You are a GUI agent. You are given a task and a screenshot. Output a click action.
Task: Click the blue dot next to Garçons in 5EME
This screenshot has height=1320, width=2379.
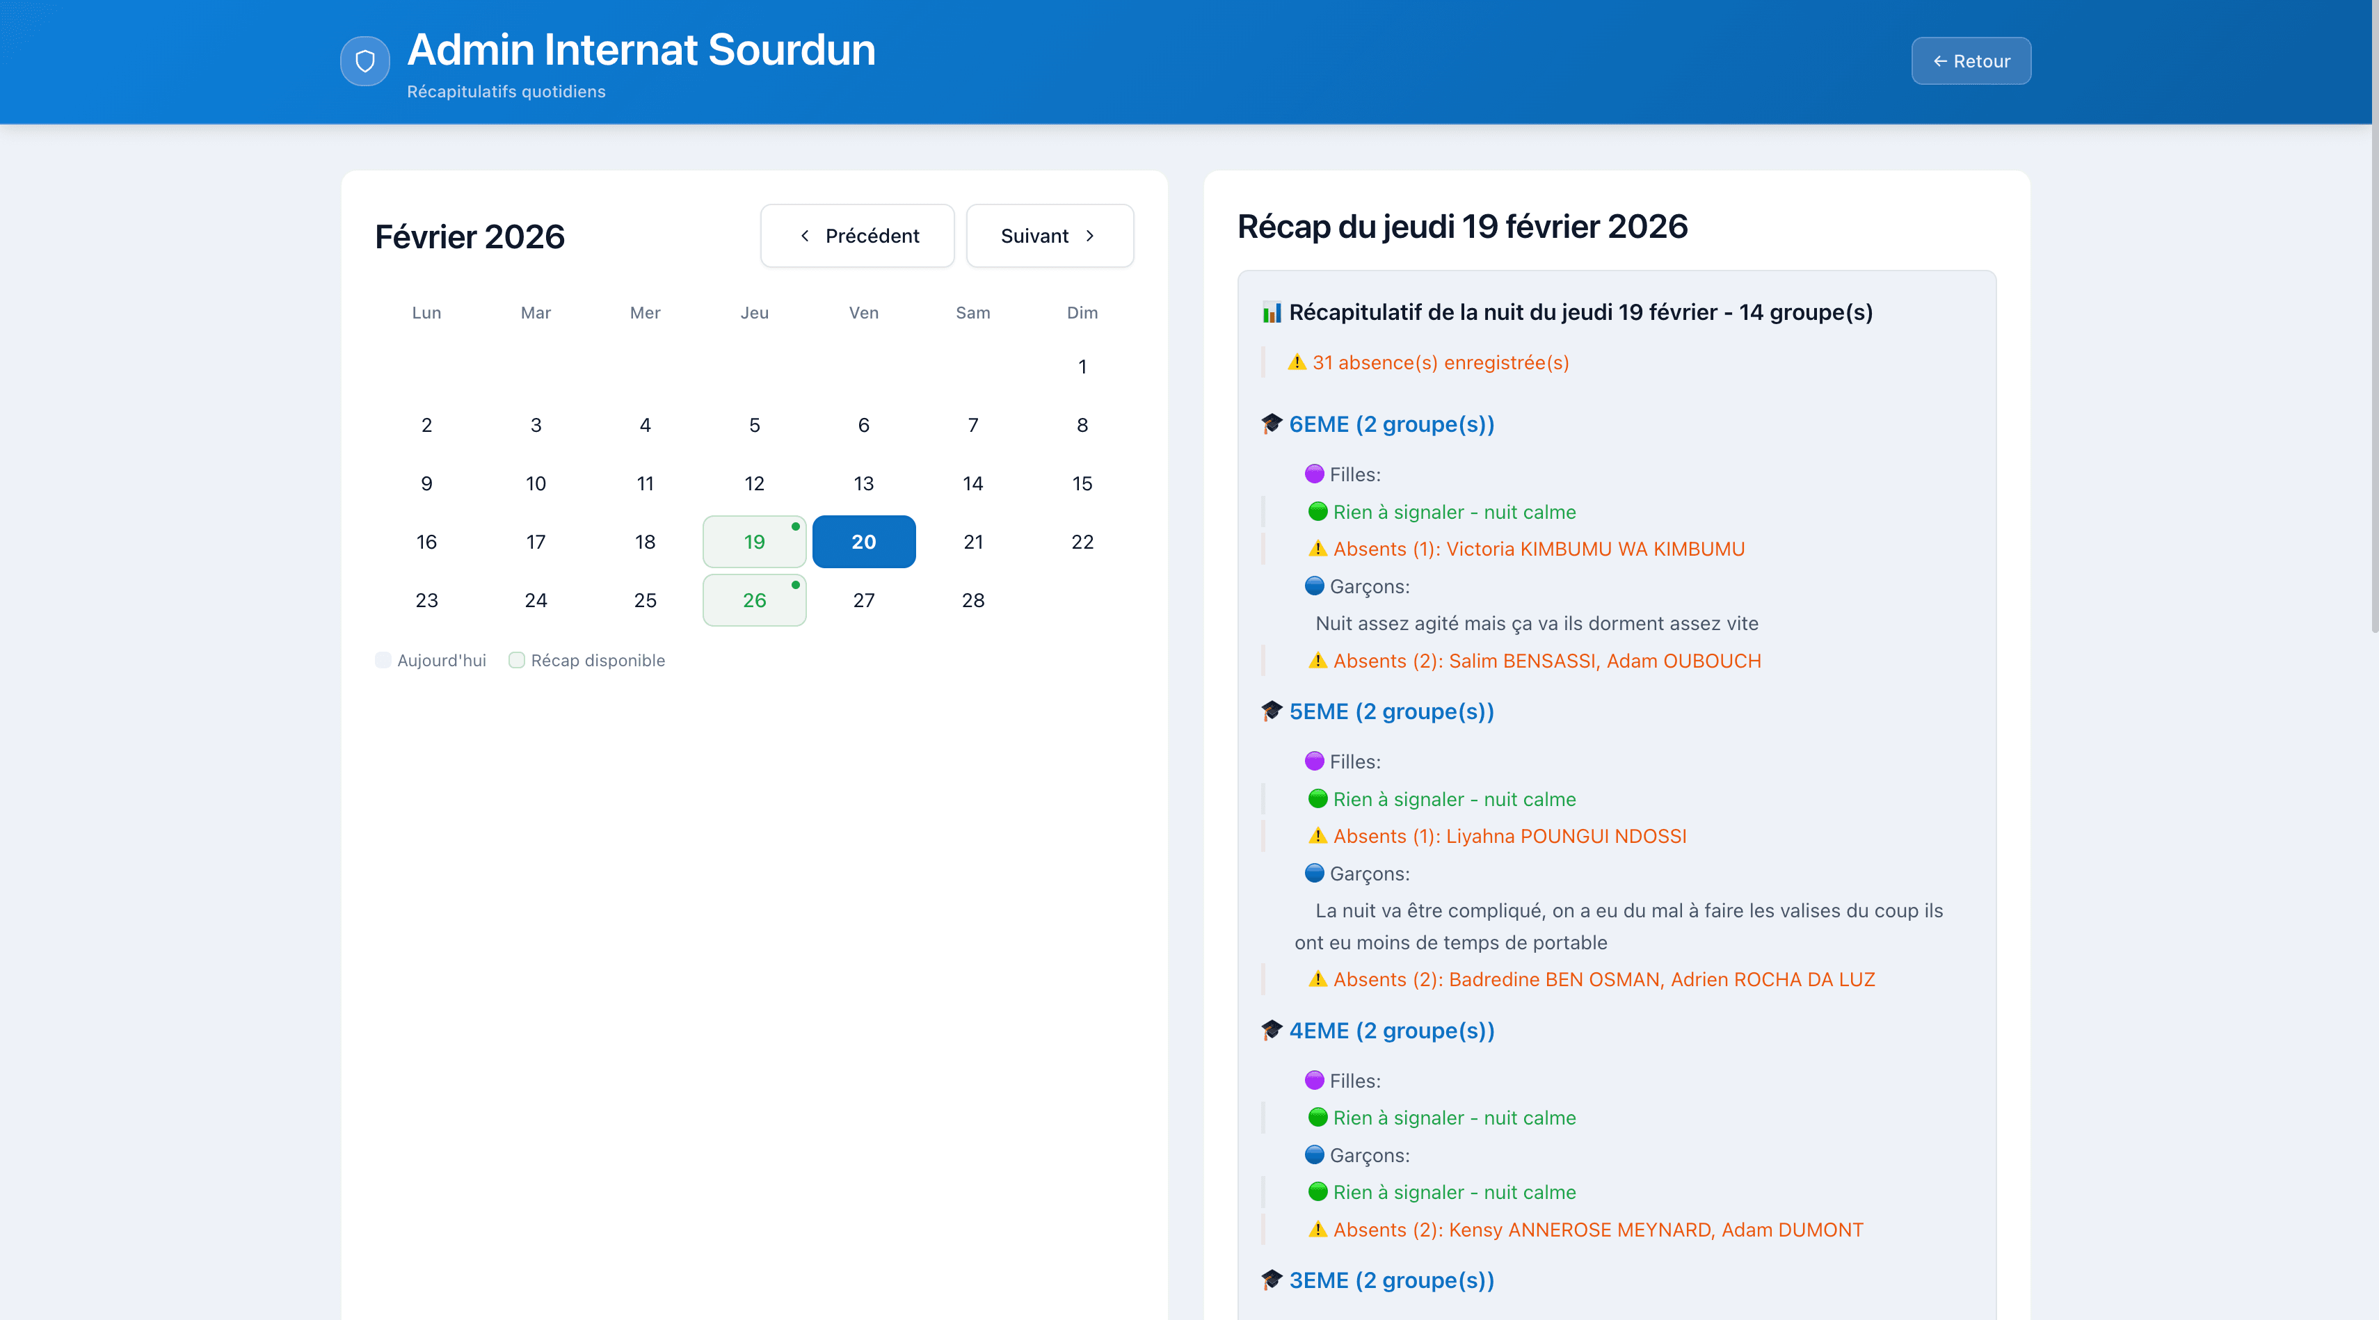coord(1314,872)
